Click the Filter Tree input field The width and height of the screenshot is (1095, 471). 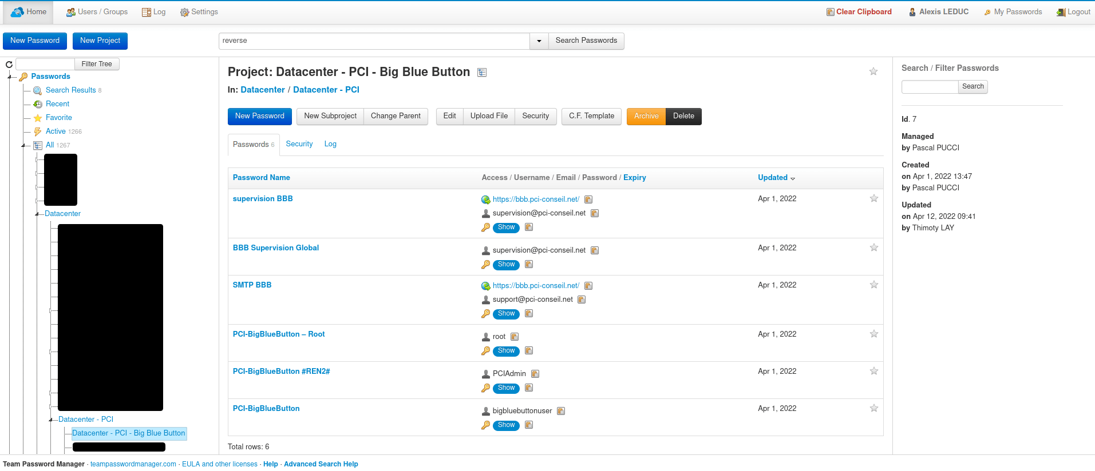tap(45, 64)
